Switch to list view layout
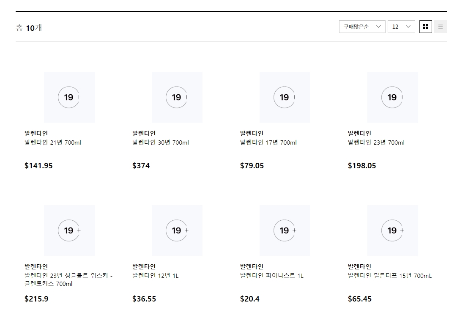This screenshot has height=318, width=468. [x=441, y=26]
